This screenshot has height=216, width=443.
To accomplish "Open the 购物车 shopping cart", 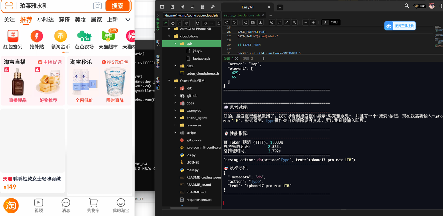I will (x=93, y=206).
